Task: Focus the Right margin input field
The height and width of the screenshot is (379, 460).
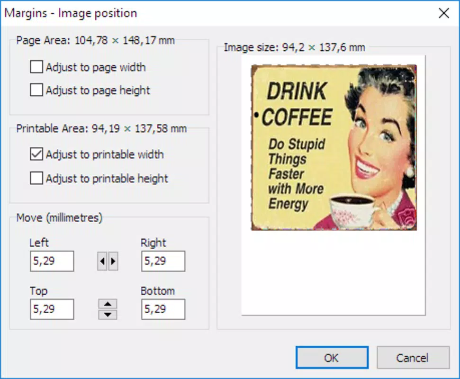Action: click(163, 261)
